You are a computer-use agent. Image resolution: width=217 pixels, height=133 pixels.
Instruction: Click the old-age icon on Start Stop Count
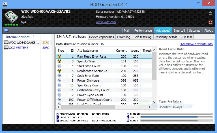(x=59, y=66)
